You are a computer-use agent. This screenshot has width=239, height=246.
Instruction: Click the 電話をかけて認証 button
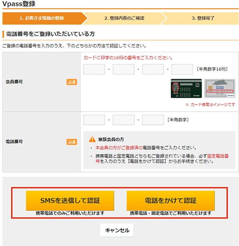point(171,201)
